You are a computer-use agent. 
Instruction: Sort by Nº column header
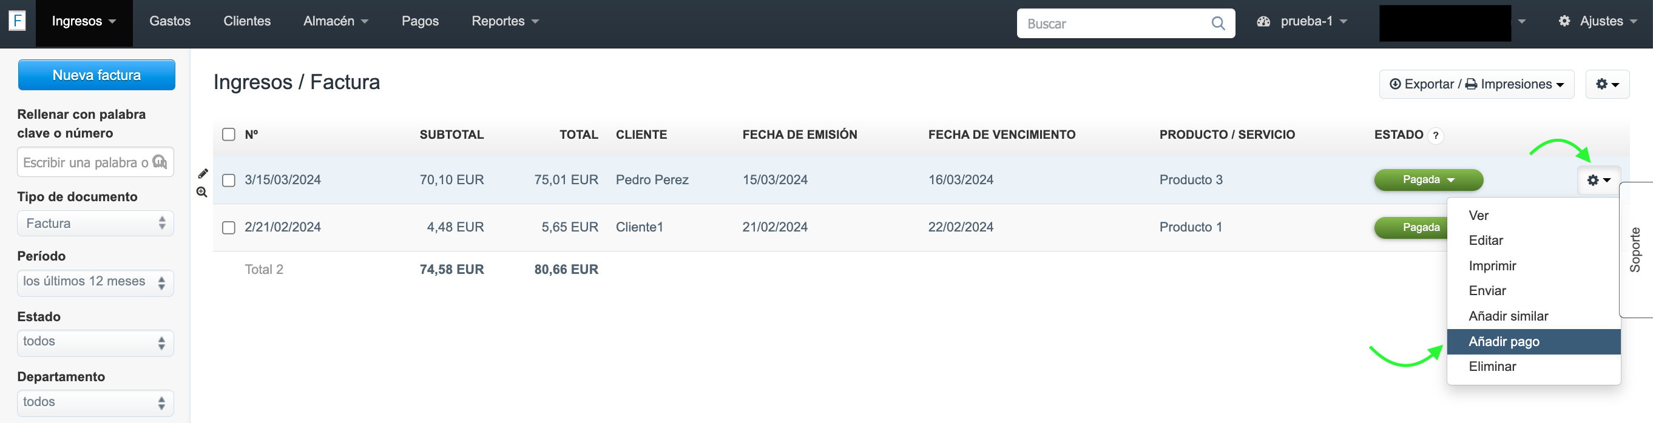[x=251, y=135]
